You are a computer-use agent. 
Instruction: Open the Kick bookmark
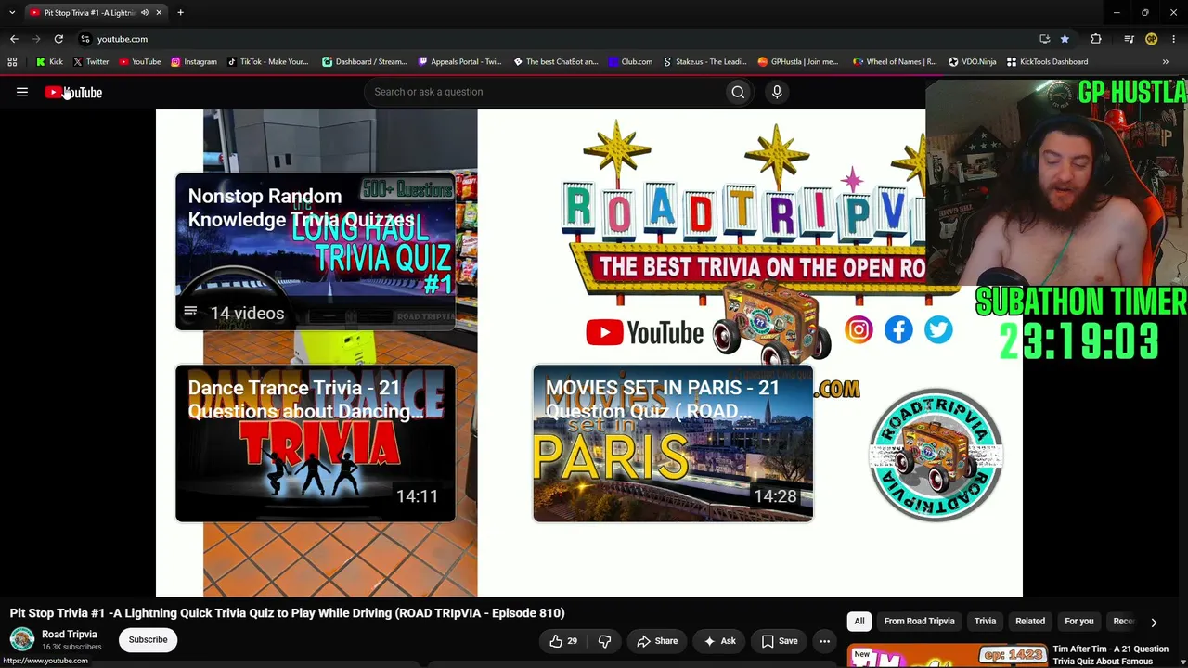49,62
